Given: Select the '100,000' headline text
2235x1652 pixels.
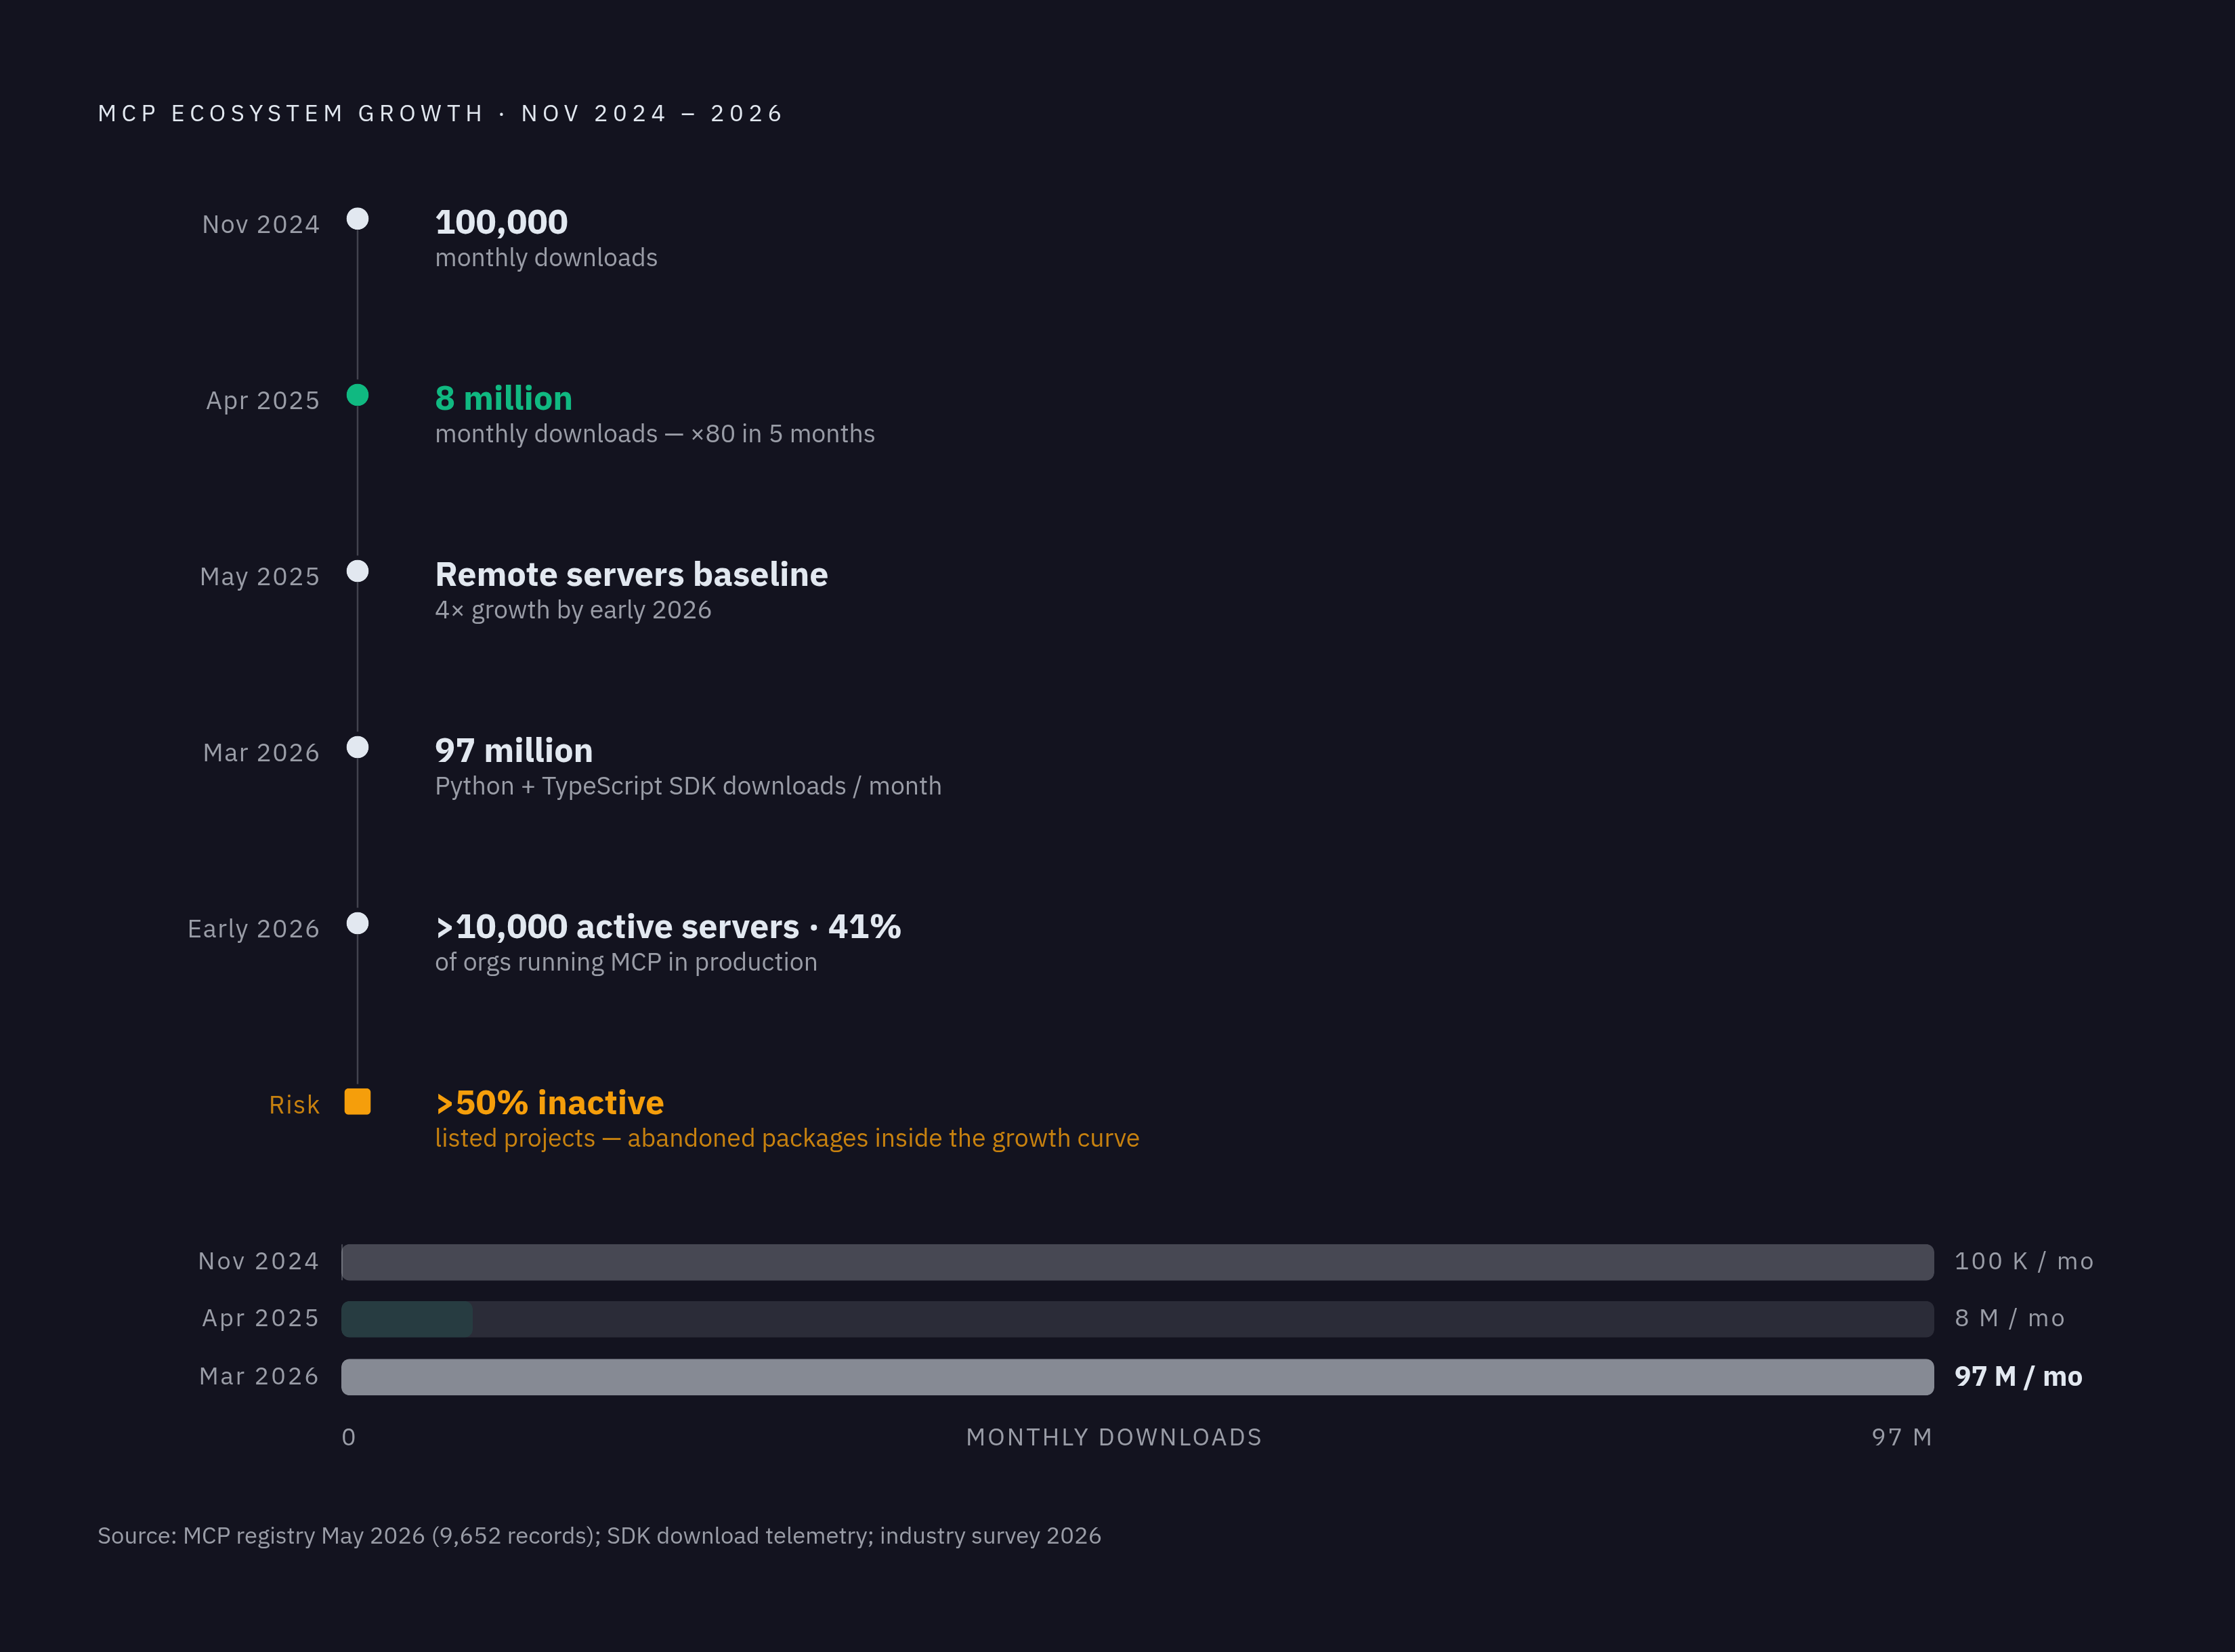Looking at the screenshot, I should tap(501, 222).
